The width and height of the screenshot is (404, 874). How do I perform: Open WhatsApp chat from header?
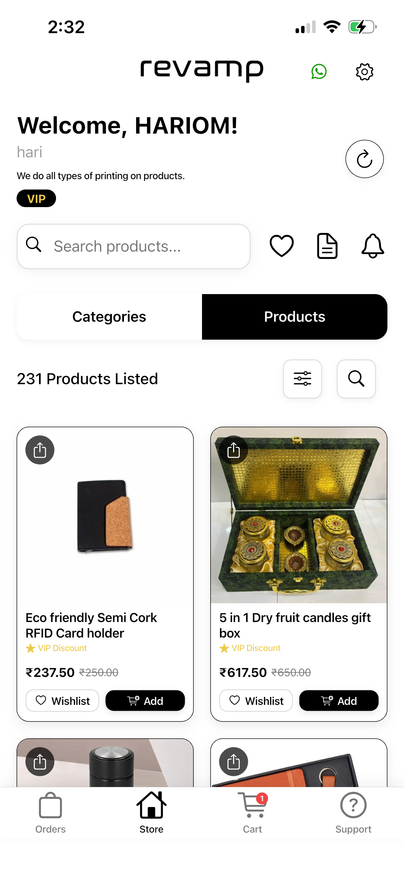coord(319,71)
